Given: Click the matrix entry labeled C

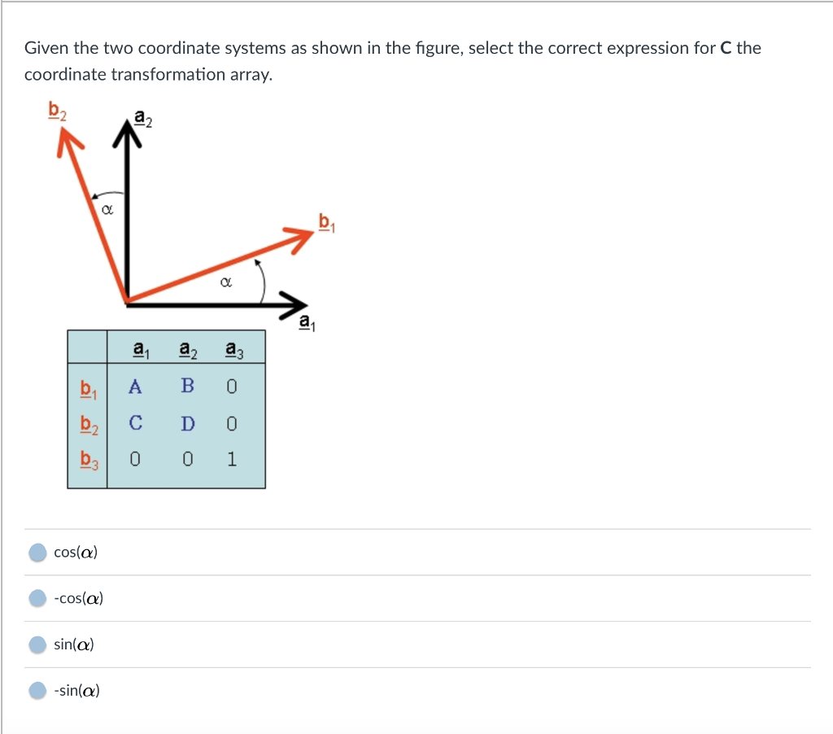Looking at the screenshot, I should click(x=134, y=421).
